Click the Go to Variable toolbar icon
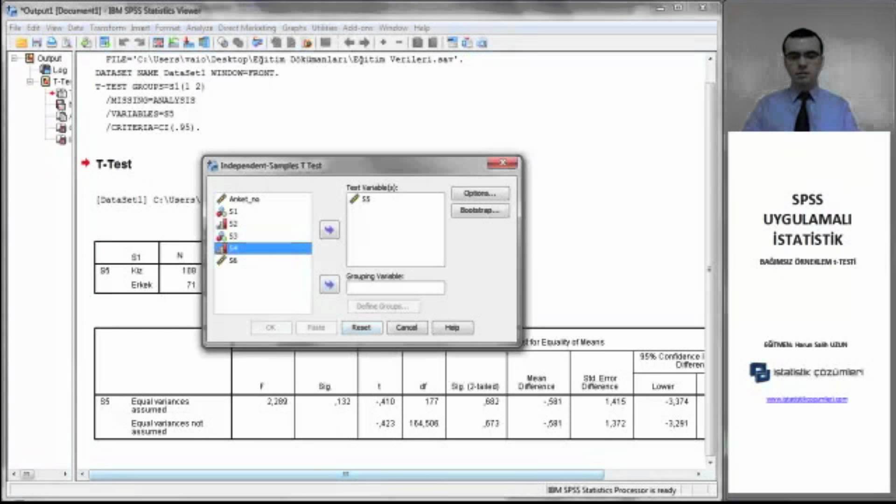This screenshot has height=504, width=896. 189,43
